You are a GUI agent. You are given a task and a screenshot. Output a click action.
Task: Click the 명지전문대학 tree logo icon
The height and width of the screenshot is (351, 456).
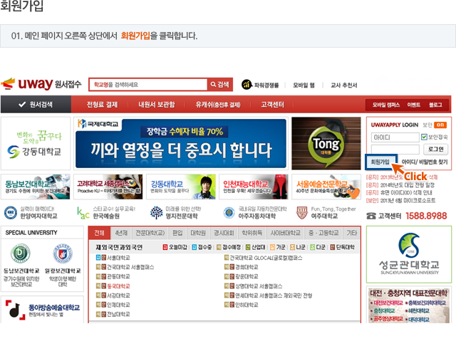[x=156, y=212]
